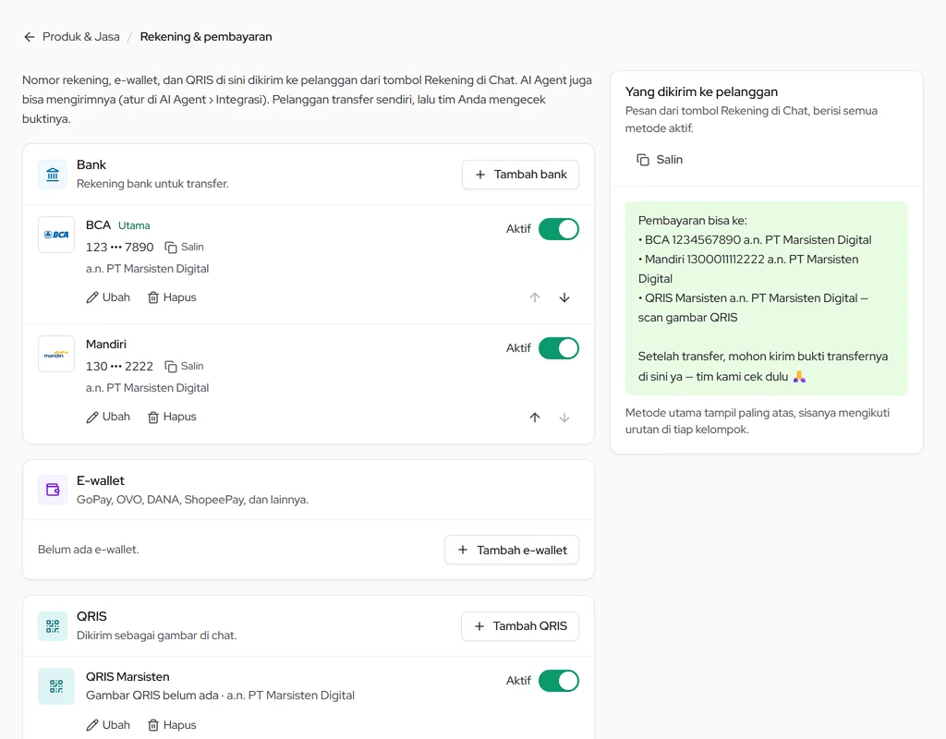
Task: Move the Mandiri account down
Action: (x=564, y=418)
